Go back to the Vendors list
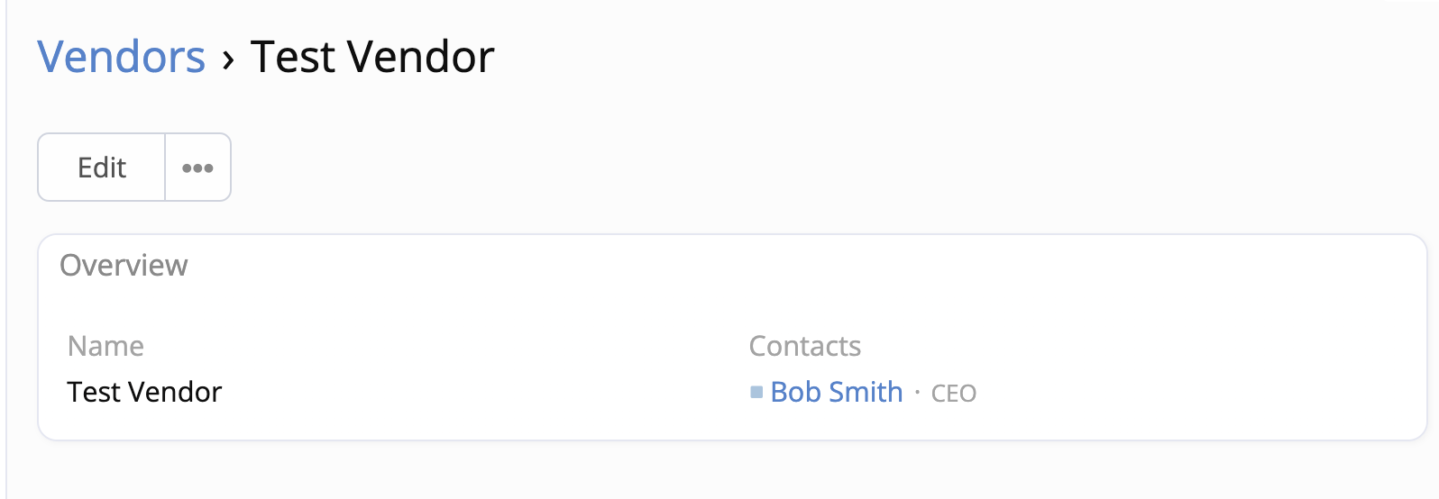The width and height of the screenshot is (1439, 499). (x=122, y=57)
